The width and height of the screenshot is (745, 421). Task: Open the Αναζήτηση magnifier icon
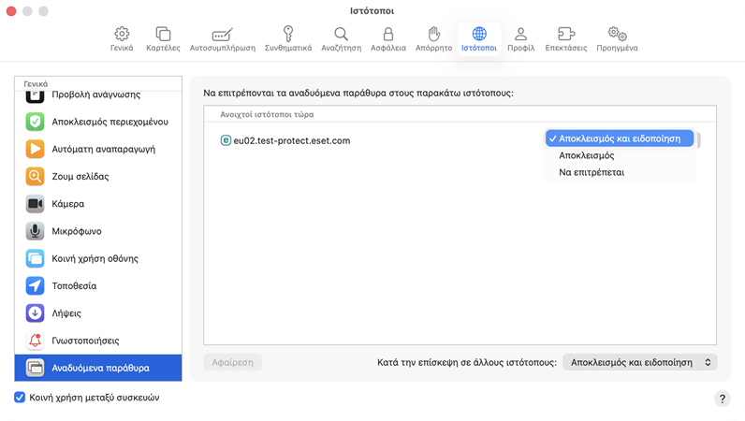coord(341,35)
